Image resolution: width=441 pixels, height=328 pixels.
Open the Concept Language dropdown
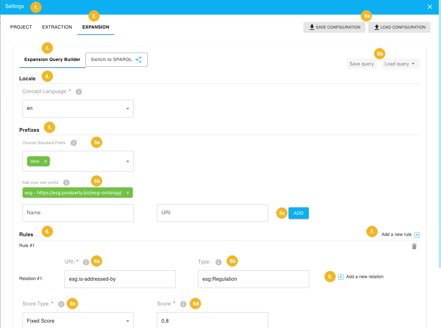(78, 109)
